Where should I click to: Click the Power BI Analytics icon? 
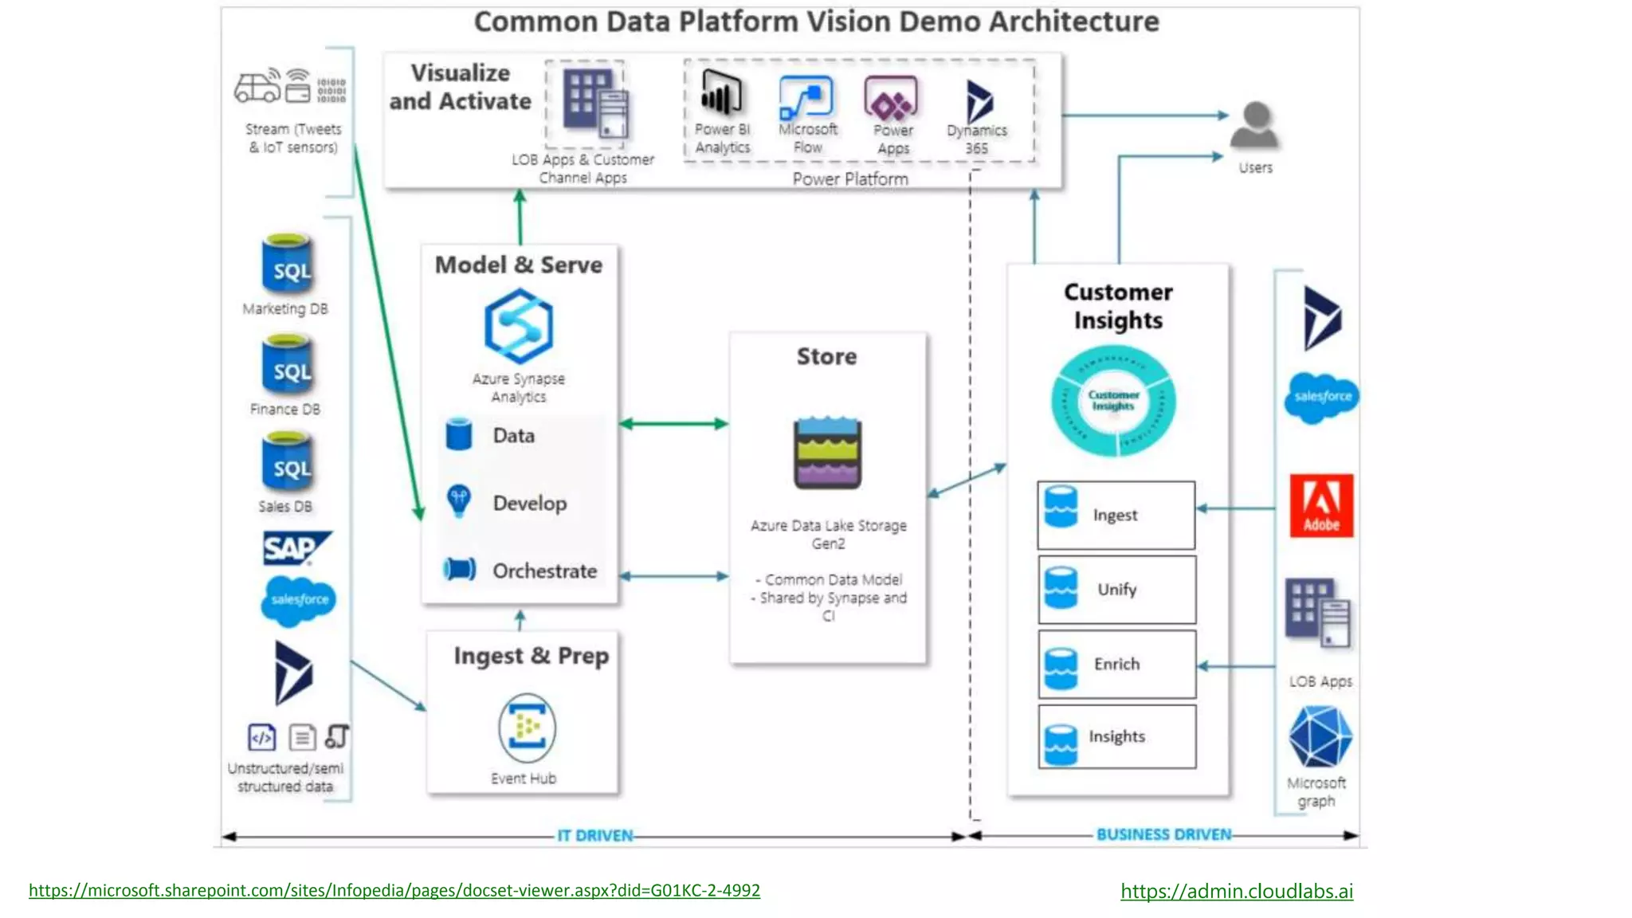[721, 92]
